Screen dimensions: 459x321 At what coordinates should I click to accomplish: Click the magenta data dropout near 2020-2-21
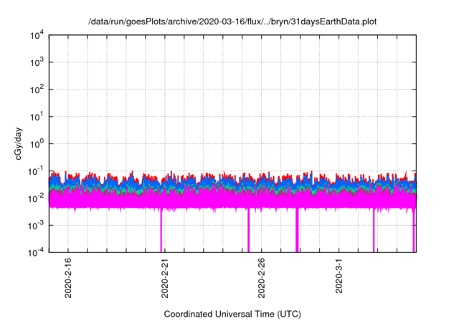pyautogui.click(x=161, y=231)
